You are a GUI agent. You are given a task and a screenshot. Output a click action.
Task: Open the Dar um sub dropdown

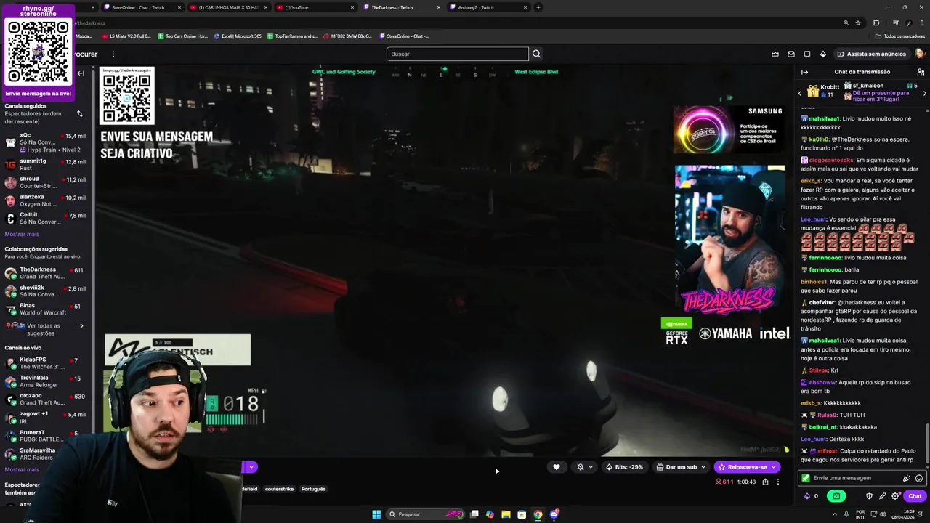click(681, 467)
